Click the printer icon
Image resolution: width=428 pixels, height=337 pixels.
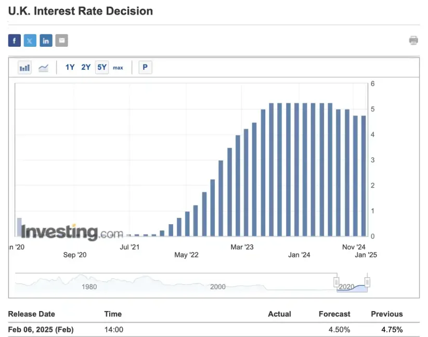click(413, 41)
